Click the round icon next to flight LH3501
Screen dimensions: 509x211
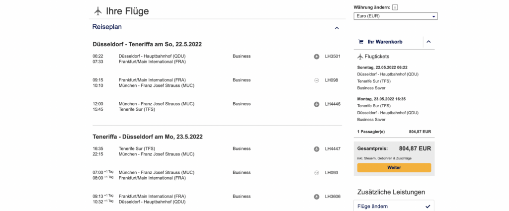pyautogui.click(x=317, y=57)
